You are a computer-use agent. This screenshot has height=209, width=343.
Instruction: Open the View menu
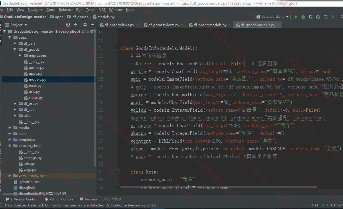click(x=20, y=10)
